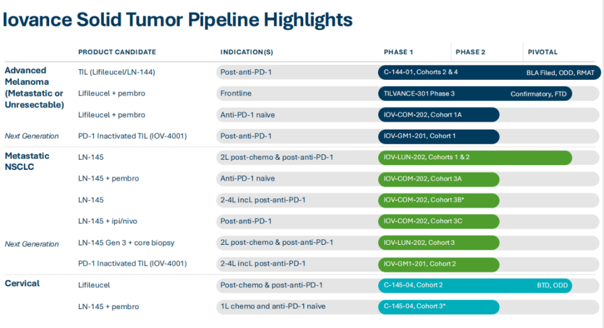The width and height of the screenshot is (604, 328).
Task: Select the IOV-COM-202, Cohort 1A bar
Action: 438,115
